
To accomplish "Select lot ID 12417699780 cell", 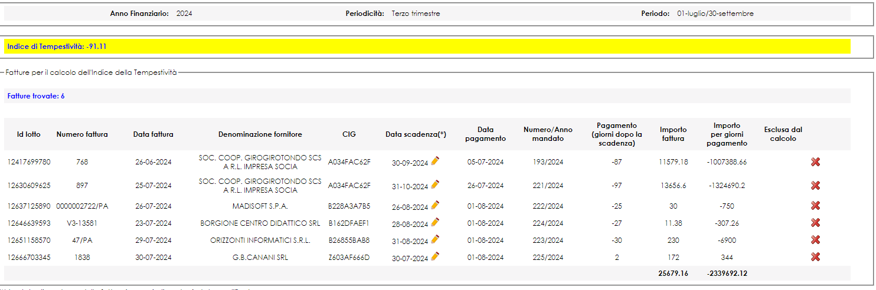I will click(x=29, y=162).
